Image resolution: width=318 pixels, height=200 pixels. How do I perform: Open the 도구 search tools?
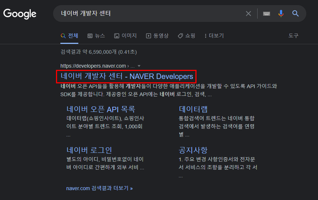click(x=293, y=36)
